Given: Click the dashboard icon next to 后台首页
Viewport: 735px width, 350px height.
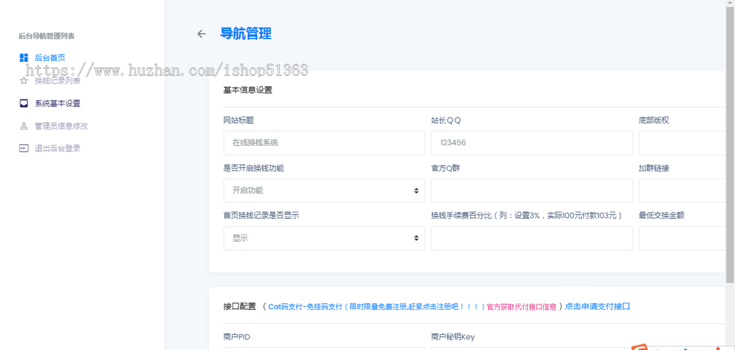Looking at the screenshot, I should 24,58.
